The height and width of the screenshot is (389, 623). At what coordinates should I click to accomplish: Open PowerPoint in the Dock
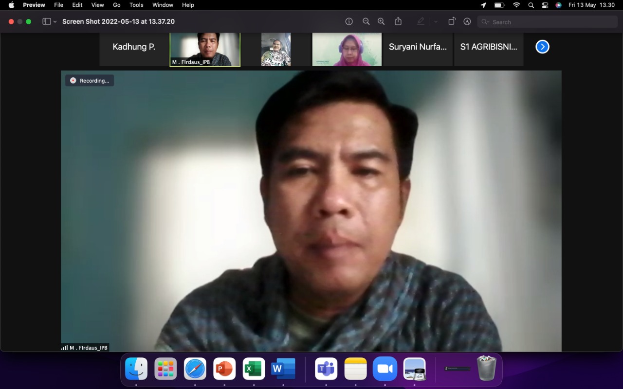point(224,369)
